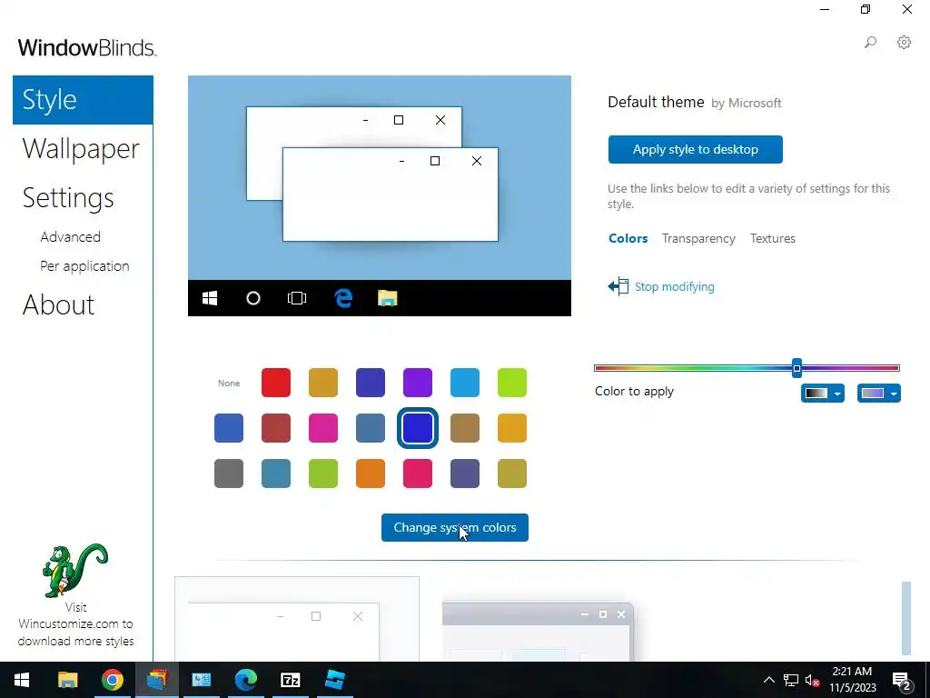The image size is (930, 698).
Task: Open Advanced settings sub-item
Action: point(71,237)
